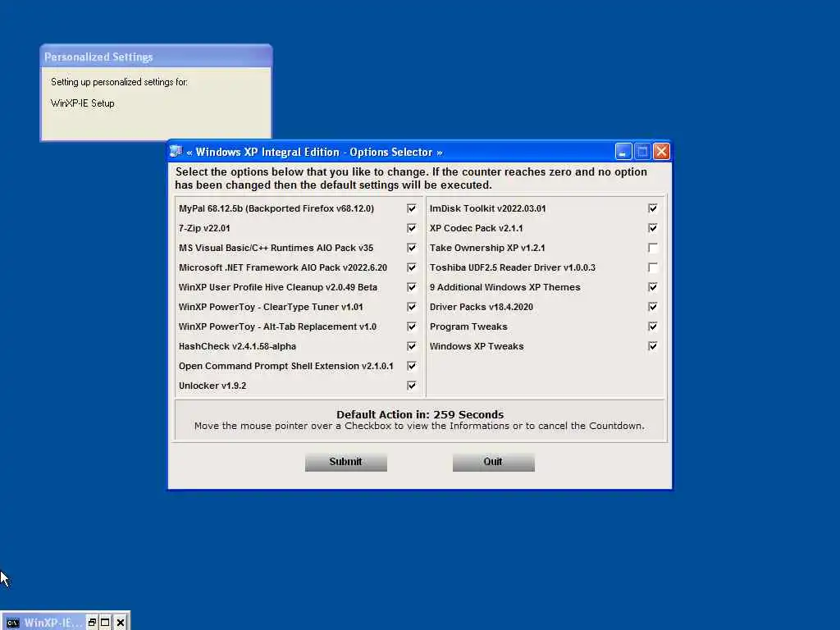This screenshot has height=630, width=840.
Task: Disable Alt-Tab Replacement v1.0 option
Action: point(412,326)
